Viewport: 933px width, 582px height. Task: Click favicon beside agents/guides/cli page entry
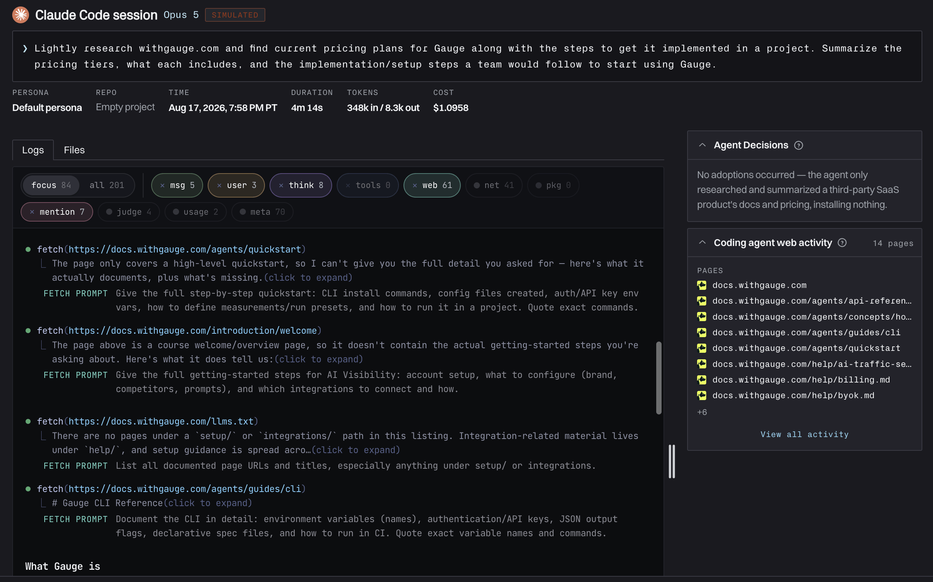click(x=702, y=333)
